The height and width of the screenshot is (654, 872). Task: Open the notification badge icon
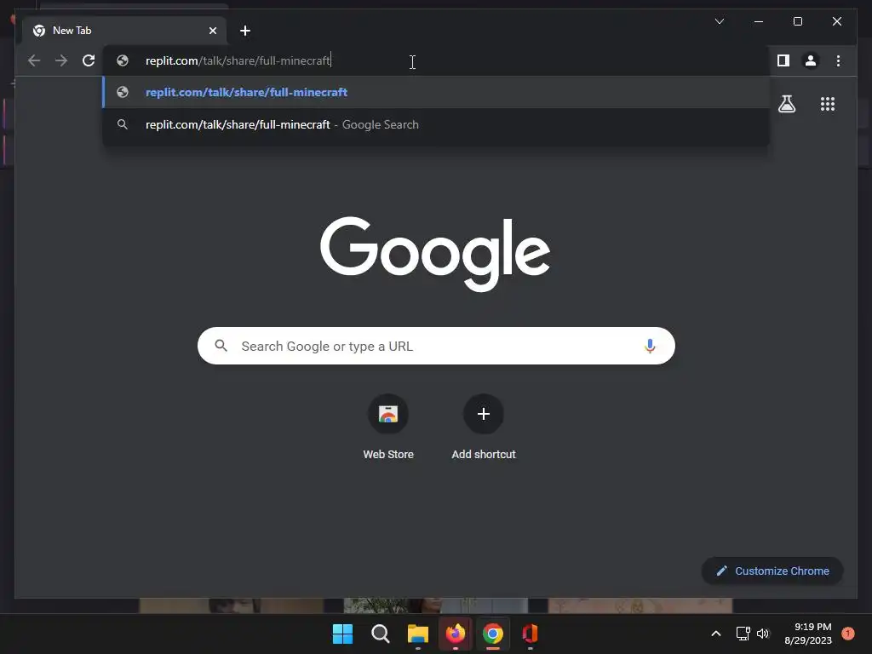[848, 634]
